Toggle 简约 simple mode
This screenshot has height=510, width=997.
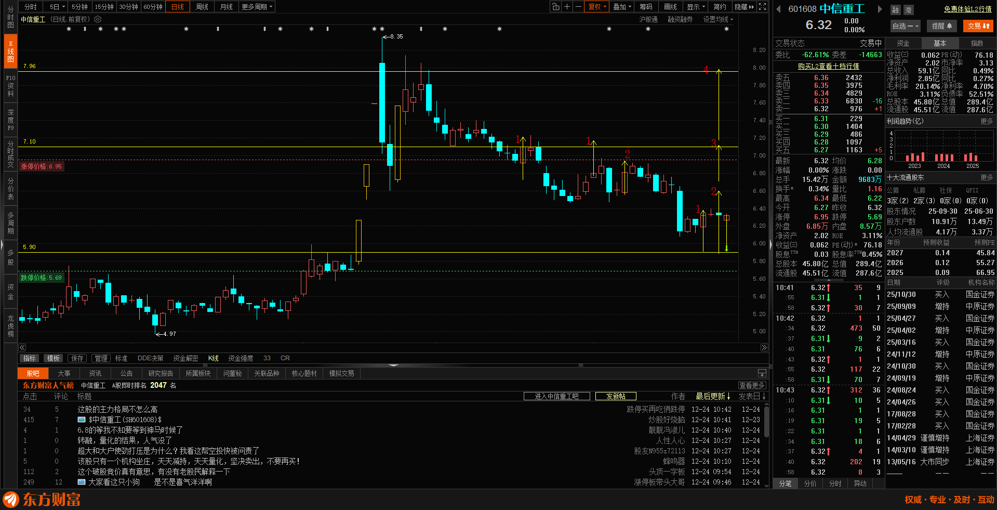click(x=720, y=7)
